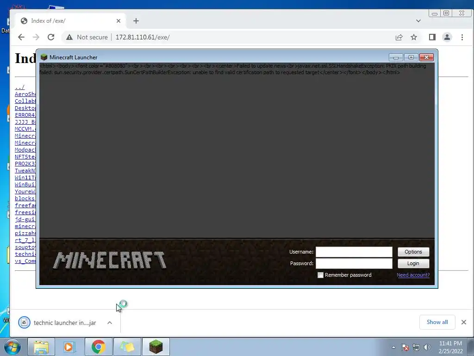Image resolution: width=474 pixels, height=356 pixels.
Task: Open downloaded technic launcher jar file
Action: click(57, 323)
